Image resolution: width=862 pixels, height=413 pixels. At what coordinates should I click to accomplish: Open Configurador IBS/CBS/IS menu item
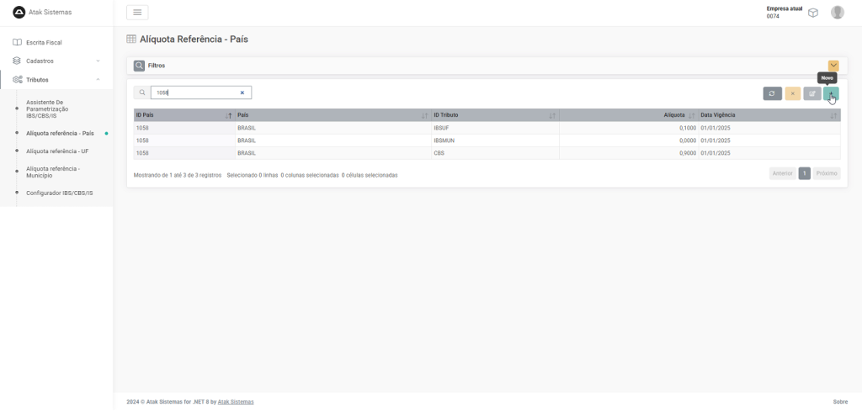point(59,193)
